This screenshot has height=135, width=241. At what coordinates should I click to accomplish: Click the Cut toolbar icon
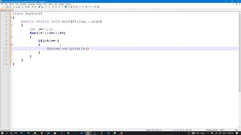(x=23, y=7)
